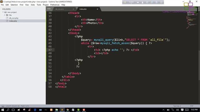
Task: Close the db_con.php tab
Action: (73, 9)
